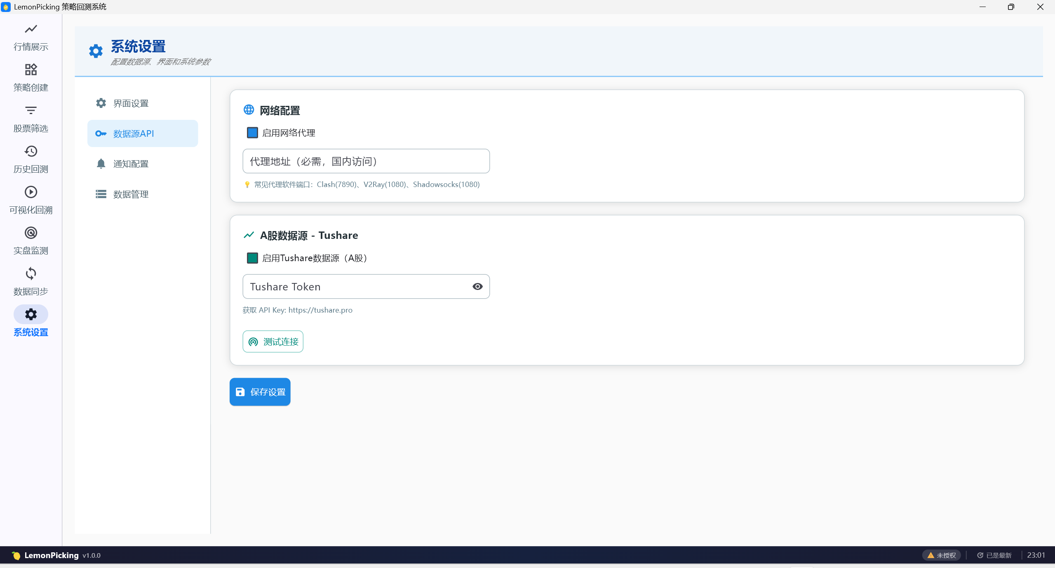
Task: Toggle 启用Tushare数据源 checkbox
Action: coord(252,258)
